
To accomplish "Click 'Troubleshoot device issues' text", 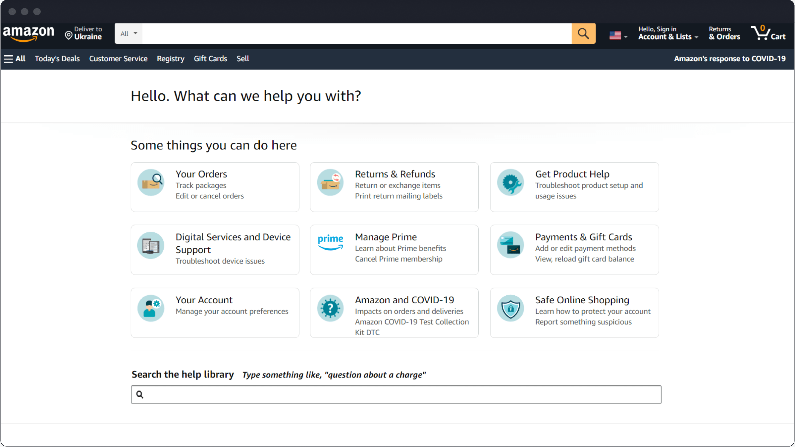I will click(220, 261).
